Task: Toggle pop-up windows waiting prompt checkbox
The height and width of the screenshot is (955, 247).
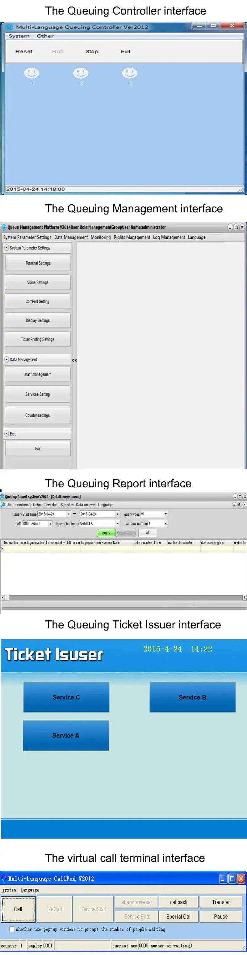Action: click(11, 929)
